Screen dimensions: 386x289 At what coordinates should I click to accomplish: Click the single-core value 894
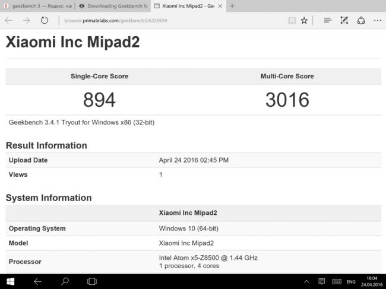pos(99,100)
